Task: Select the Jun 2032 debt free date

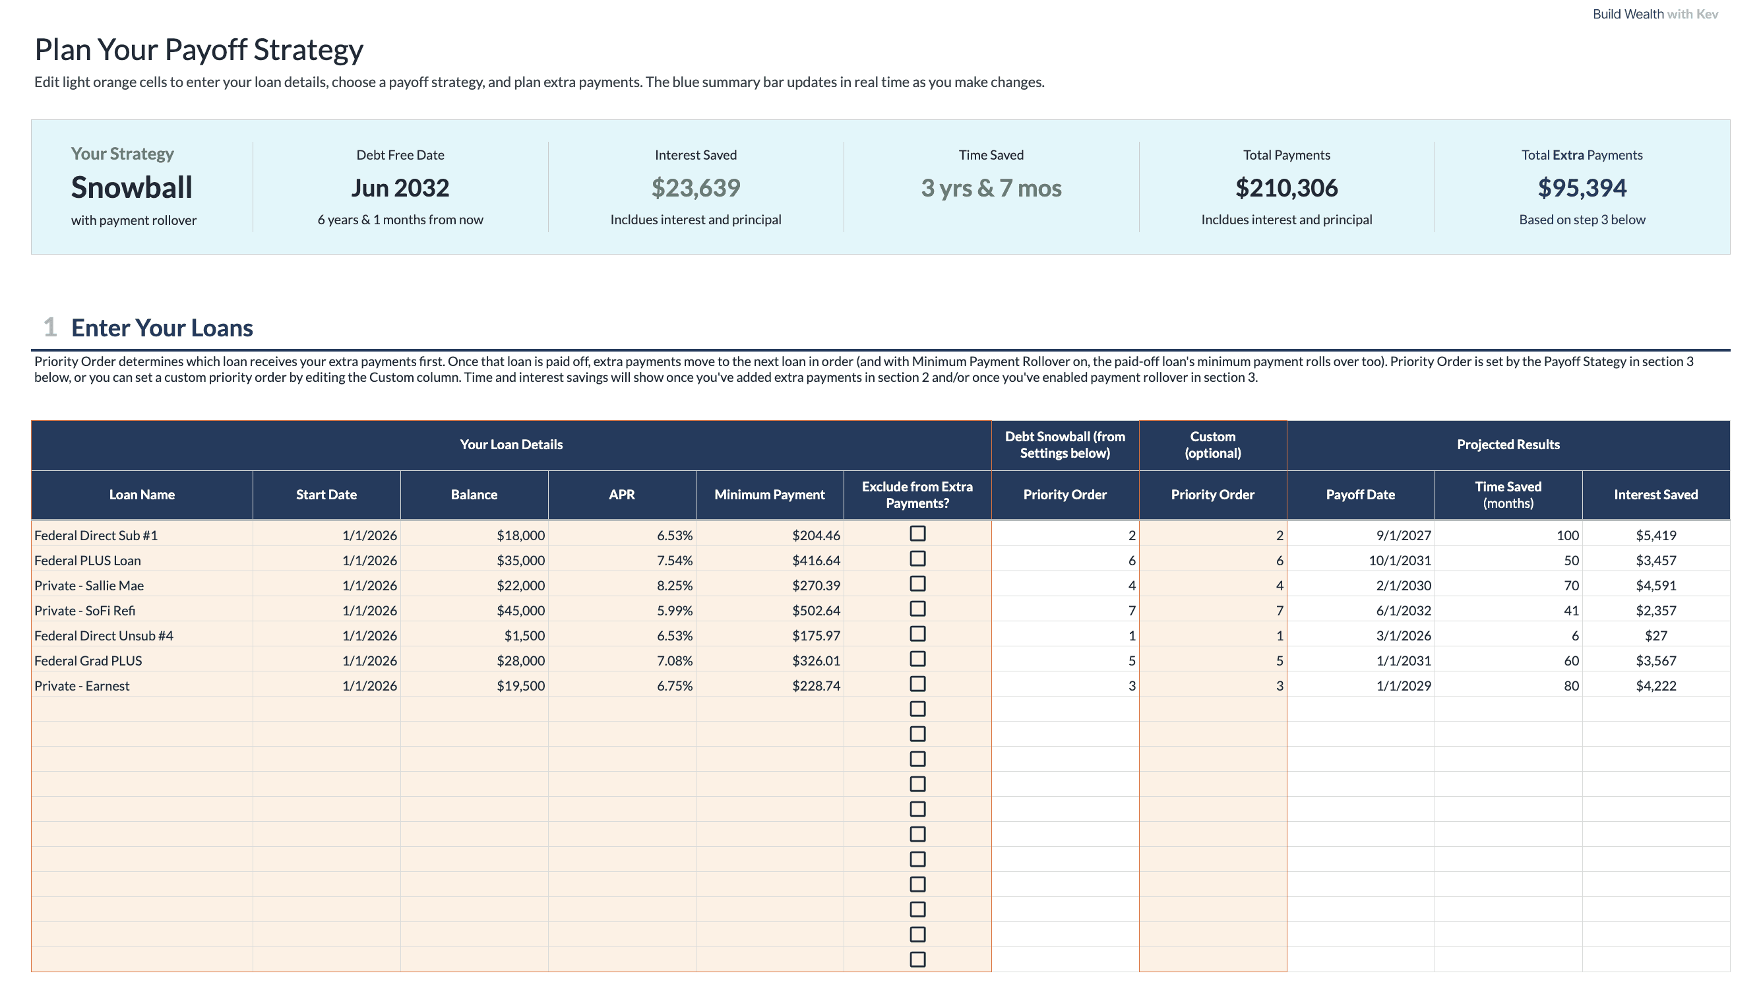Action: click(400, 188)
